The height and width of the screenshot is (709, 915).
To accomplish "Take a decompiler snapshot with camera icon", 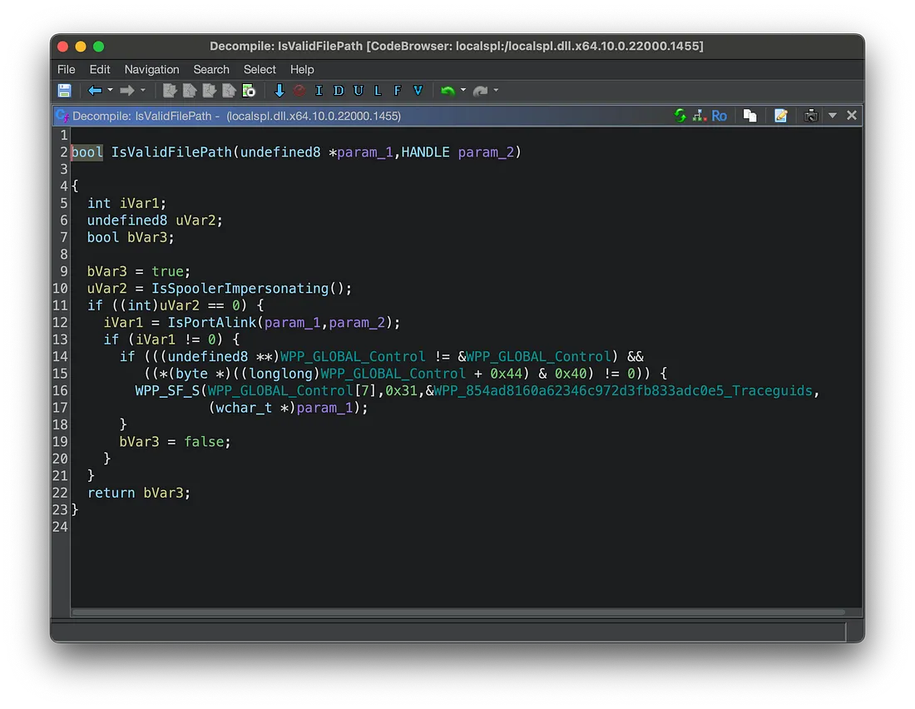I will tap(811, 116).
